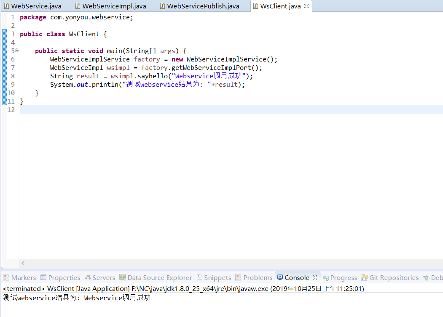Close the Console view
The height and width of the screenshot is (317, 443).
coord(315,277)
